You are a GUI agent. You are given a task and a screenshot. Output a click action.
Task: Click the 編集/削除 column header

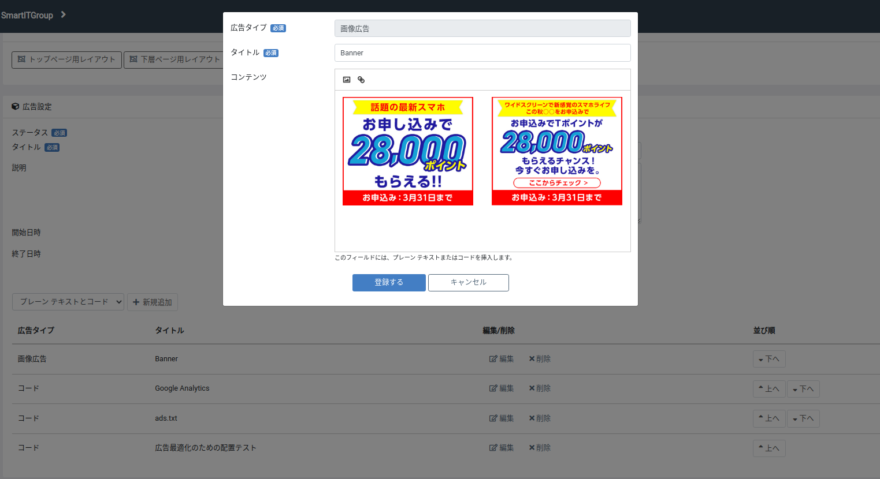click(499, 331)
